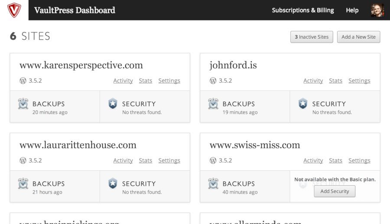Open Activity link for karensperspective.com

123,81
